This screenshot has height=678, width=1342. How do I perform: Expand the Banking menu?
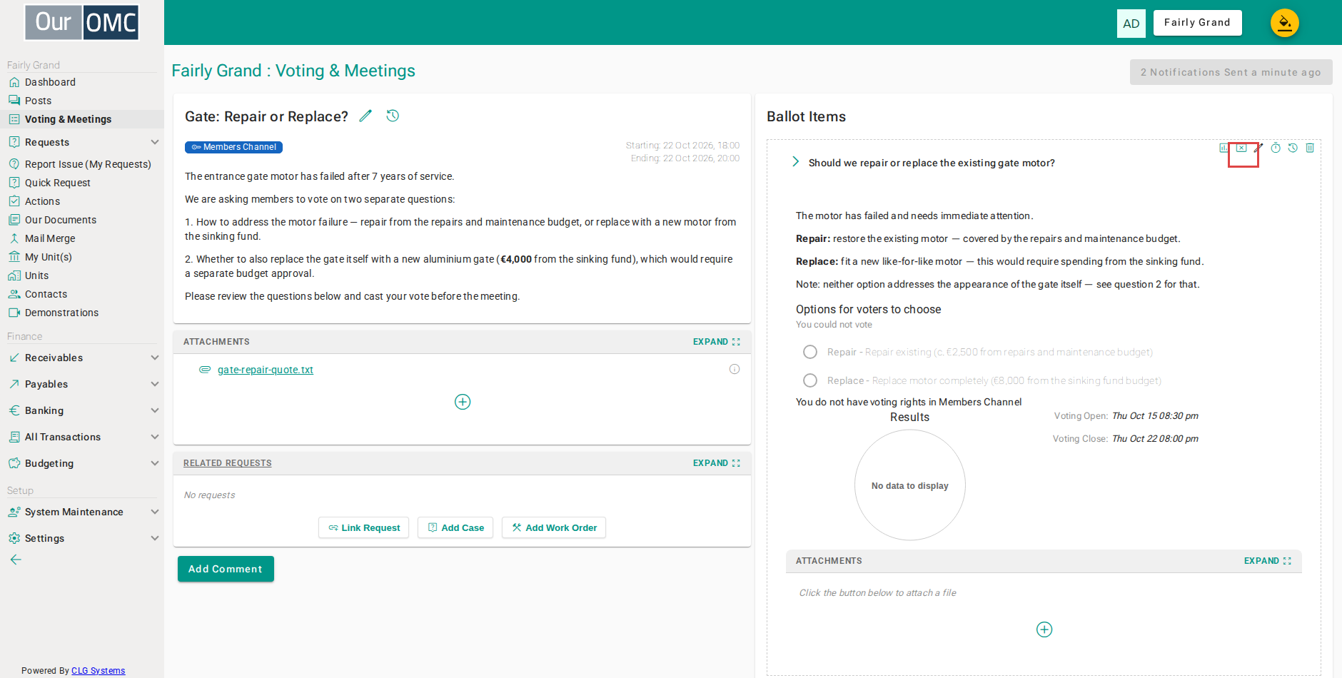point(155,410)
